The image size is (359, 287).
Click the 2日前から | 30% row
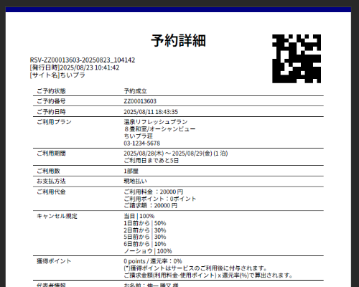[x=145, y=230]
